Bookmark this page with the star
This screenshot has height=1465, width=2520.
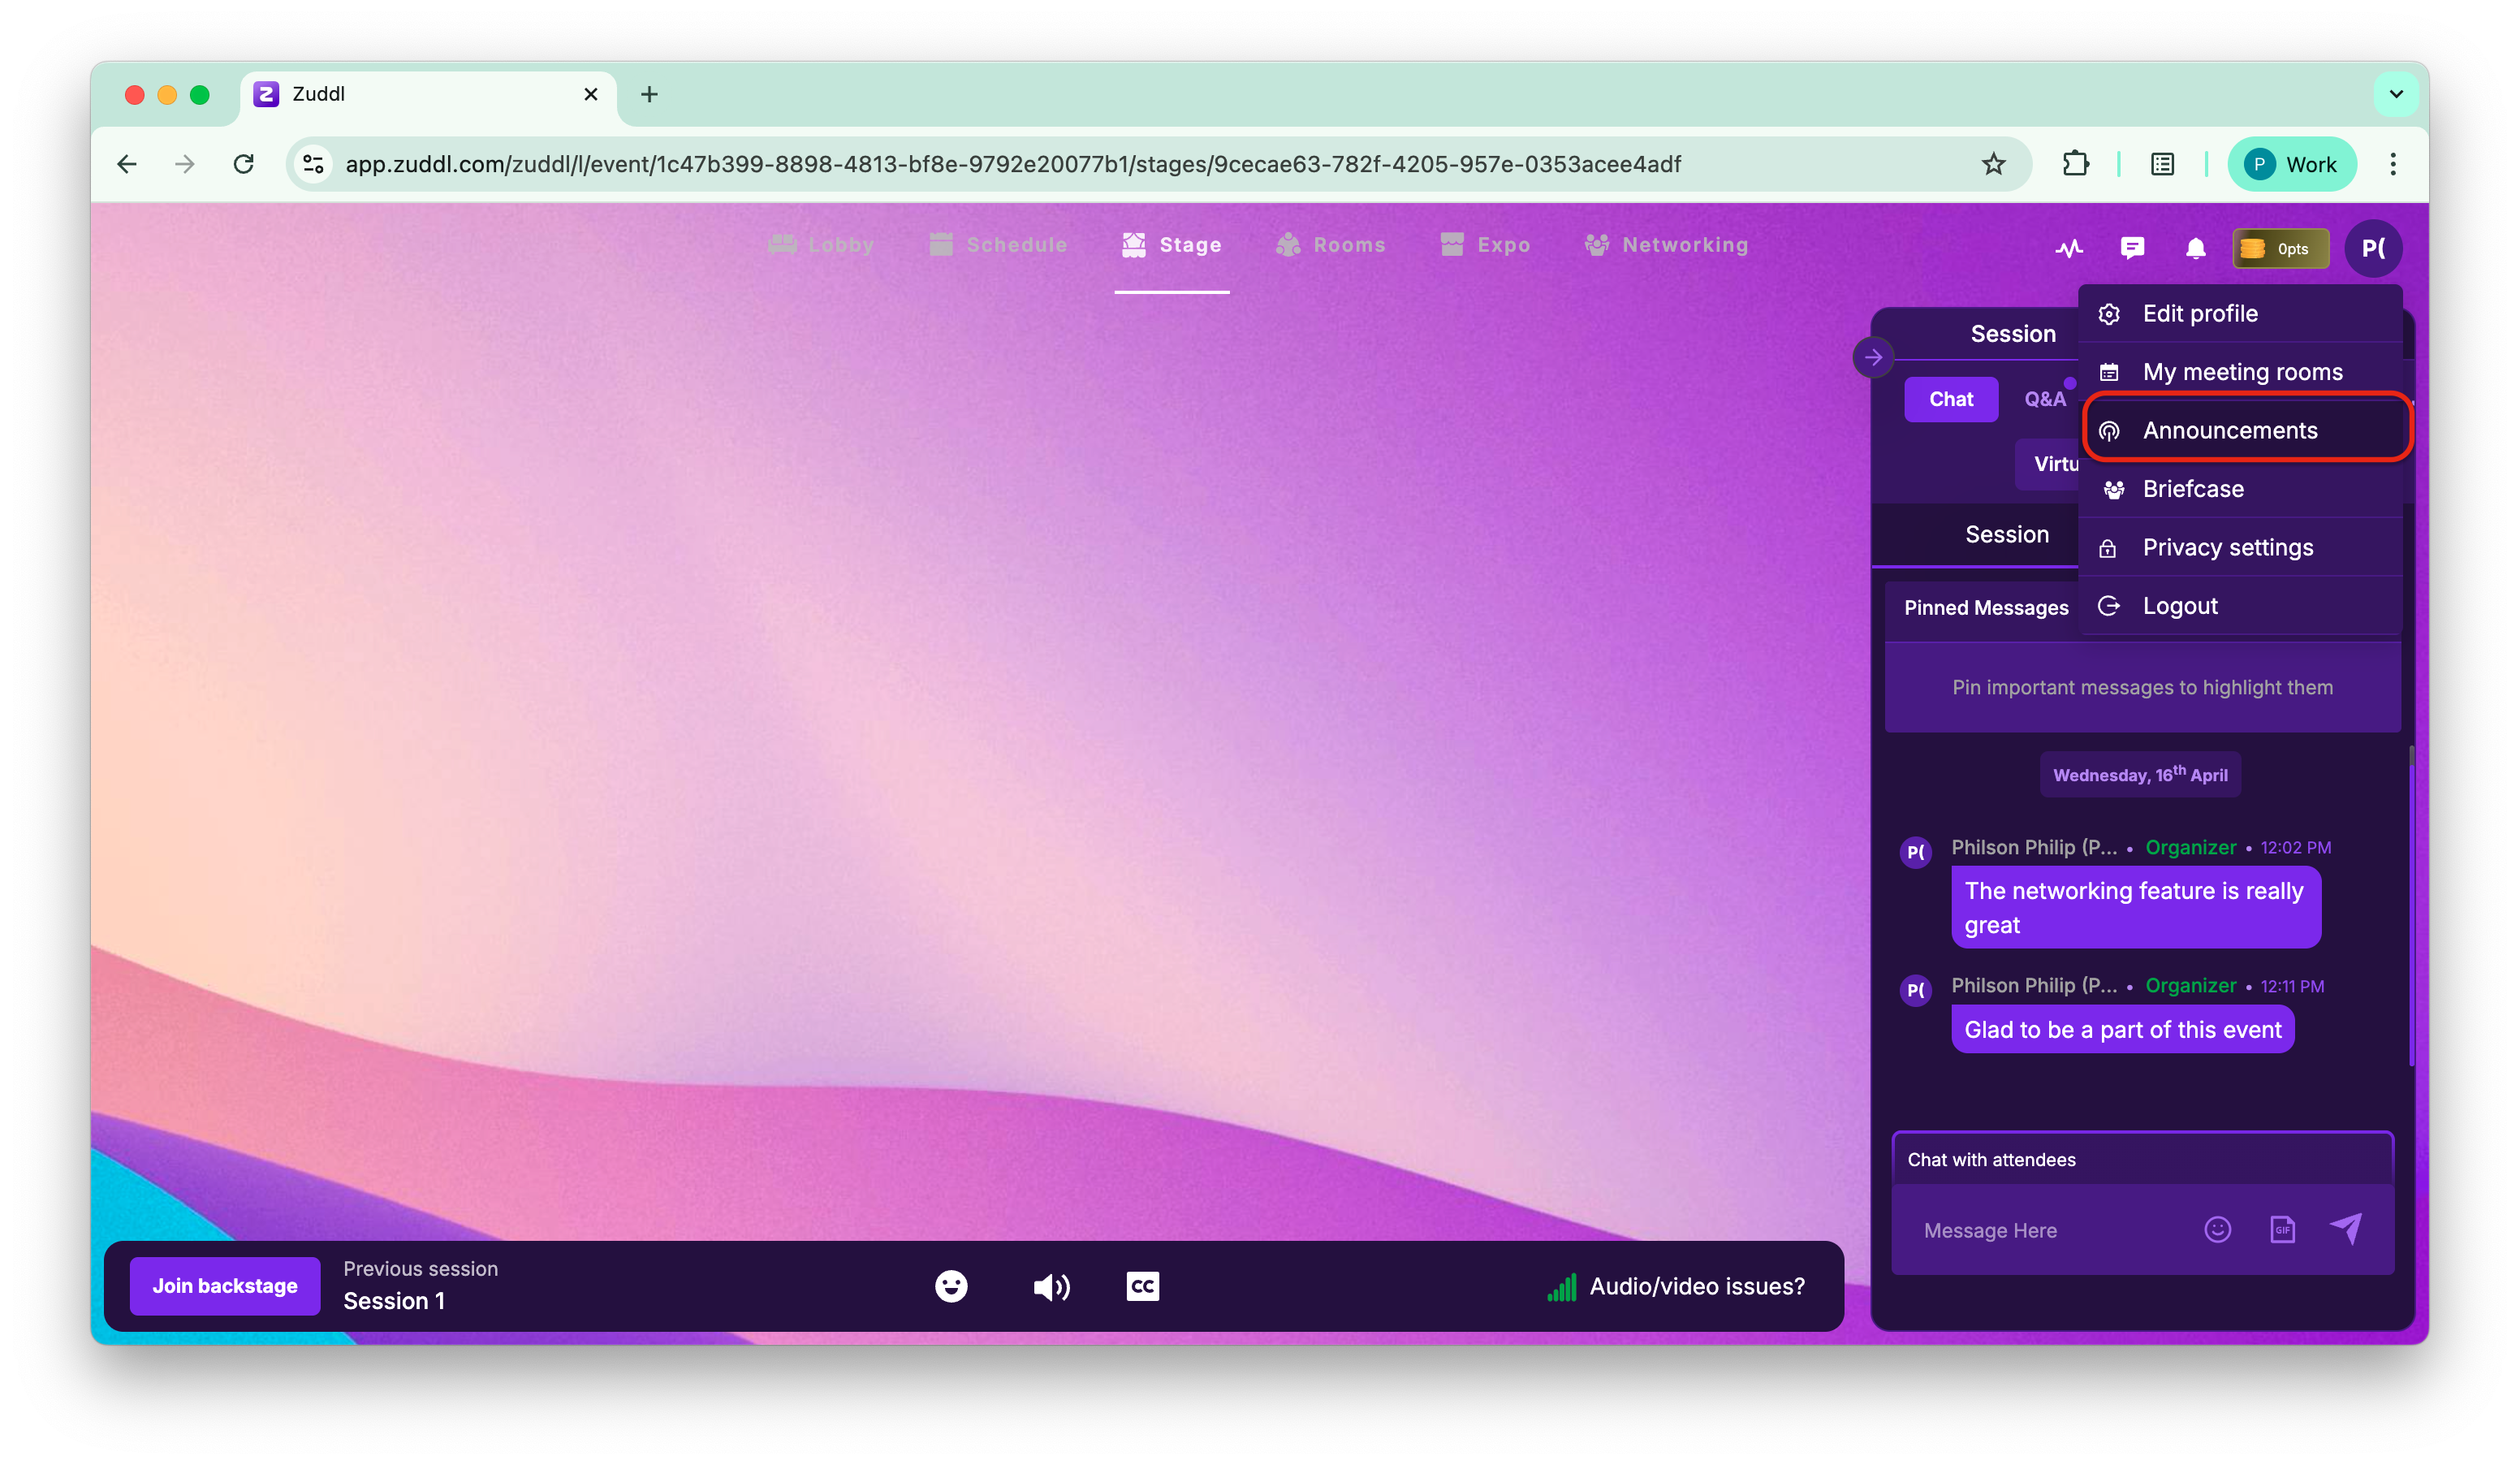[1993, 164]
